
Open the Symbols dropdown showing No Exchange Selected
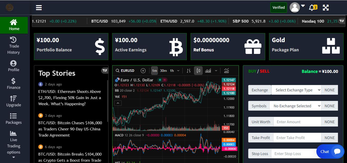[x=295, y=106]
